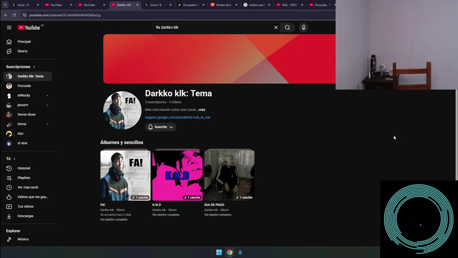458x258 pixels.
Task: Open elWacky subscription channel
Action: (28, 95)
